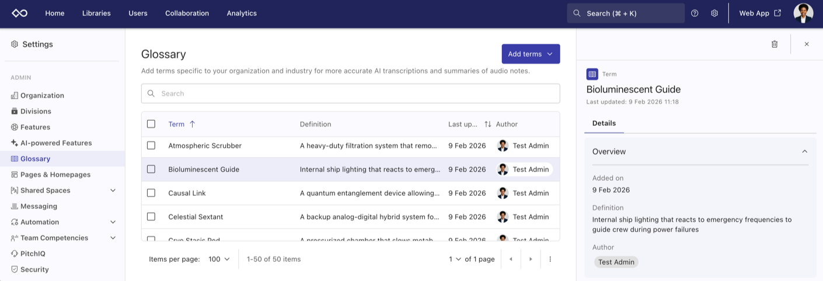The image size is (823, 281).
Task: Open the Analytics menu
Action: pos(242,13)
